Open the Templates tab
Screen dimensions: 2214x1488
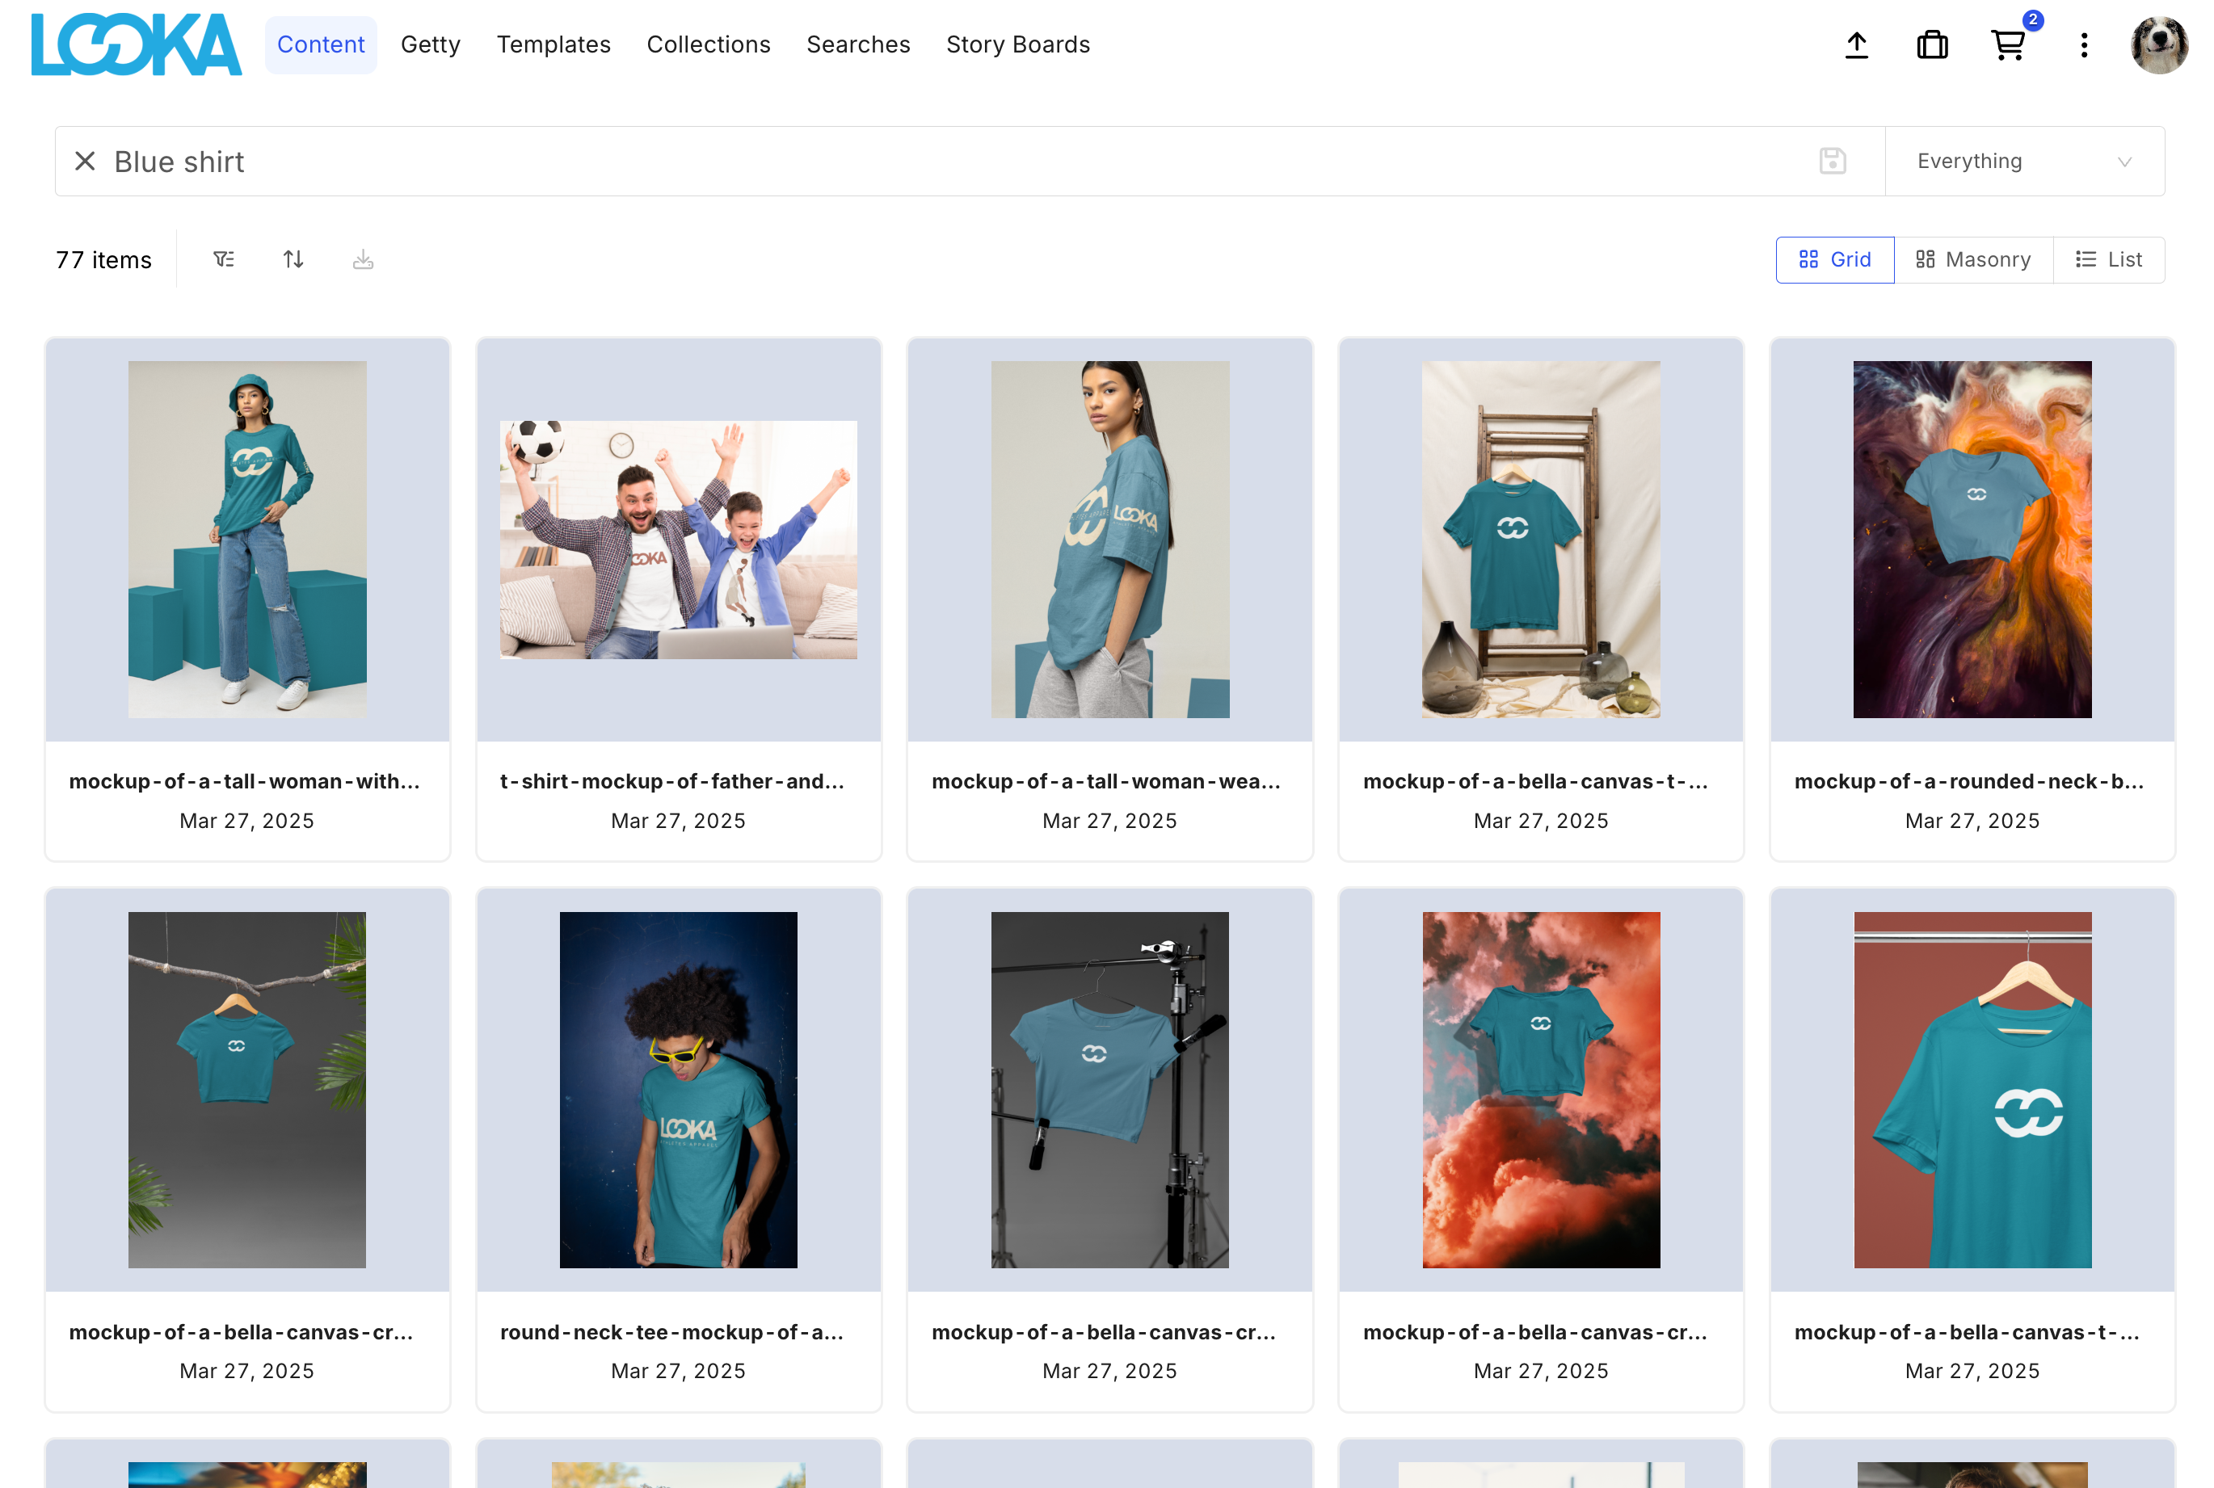553,44
